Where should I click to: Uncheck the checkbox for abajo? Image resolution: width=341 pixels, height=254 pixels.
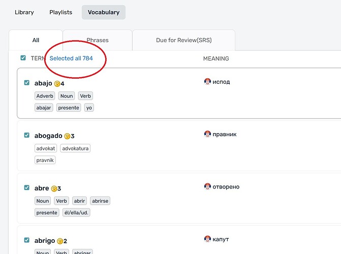(26, 83)
